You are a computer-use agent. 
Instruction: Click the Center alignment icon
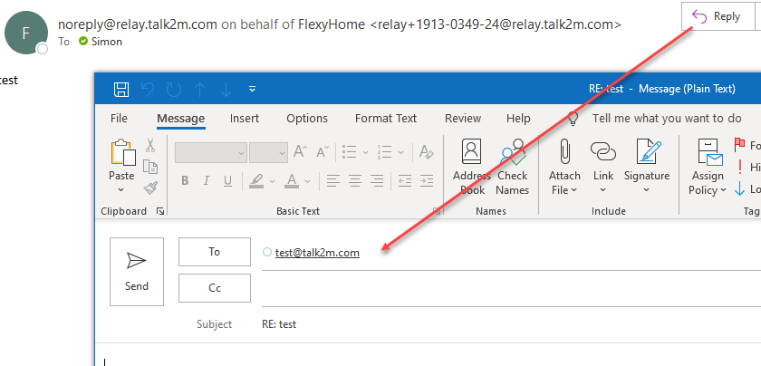(x=355, y=181)
